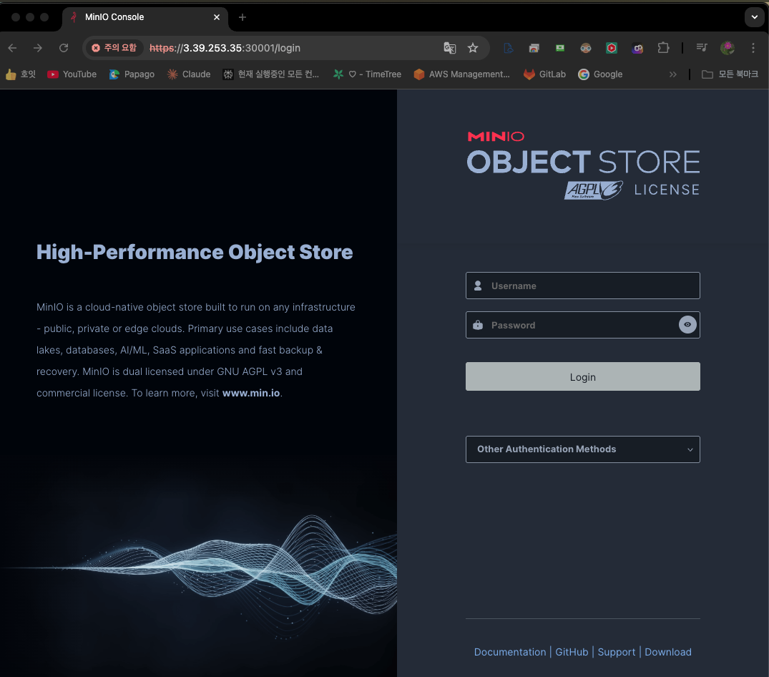Image resolution: width=769 pixels, height=677 pixels.
Task: Click the security warning badge in address bar
Action: coord(114,47)
